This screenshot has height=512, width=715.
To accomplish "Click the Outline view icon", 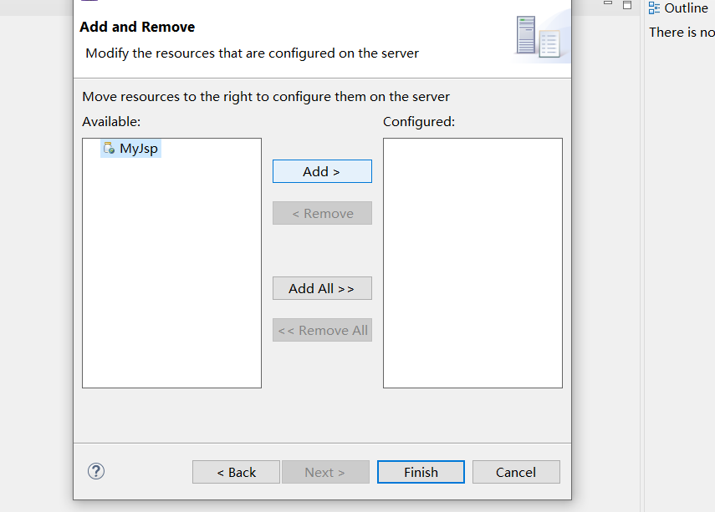I will point(654,8).
